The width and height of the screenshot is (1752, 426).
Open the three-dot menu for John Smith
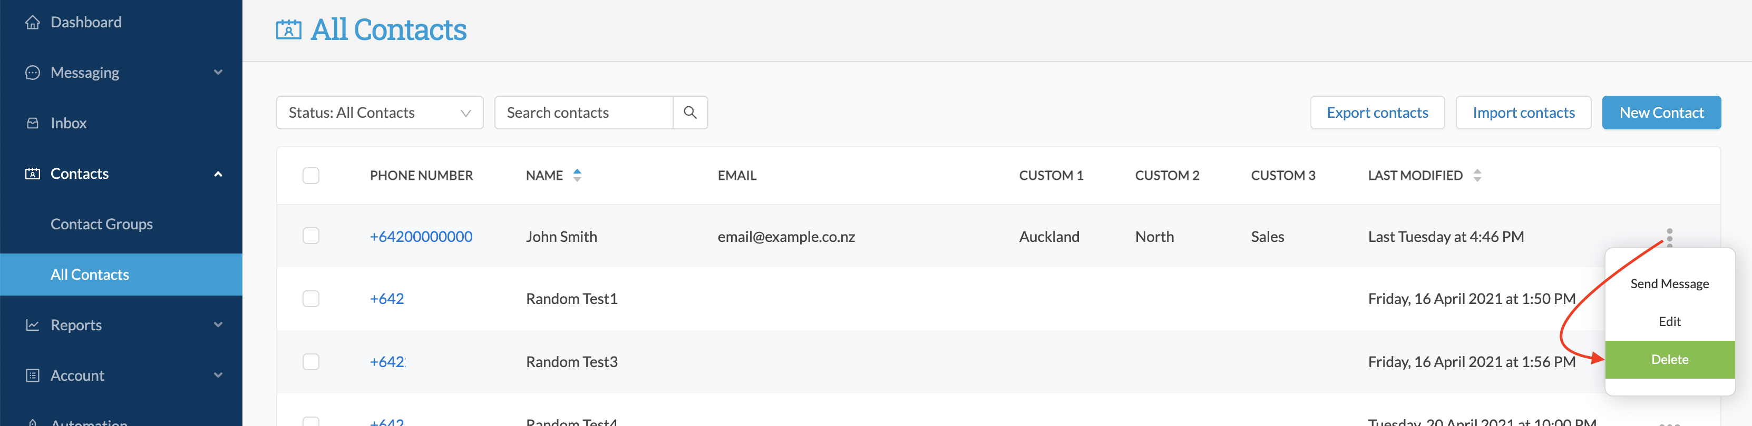click(1669, 237)
